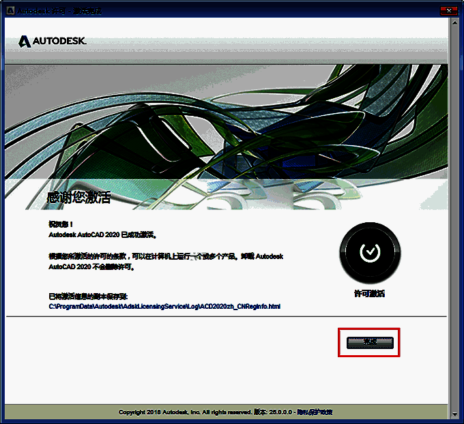Open the ACD2020zh_CNRegInfo.html file path link
Image resolution: width=464 pixels, height=424 pixels.
(x=164, y=307)
